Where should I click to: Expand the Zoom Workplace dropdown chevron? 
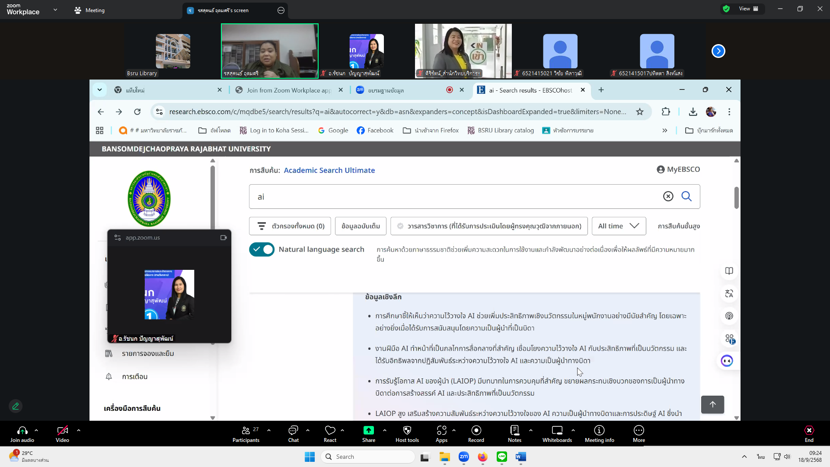coord(55,10)
